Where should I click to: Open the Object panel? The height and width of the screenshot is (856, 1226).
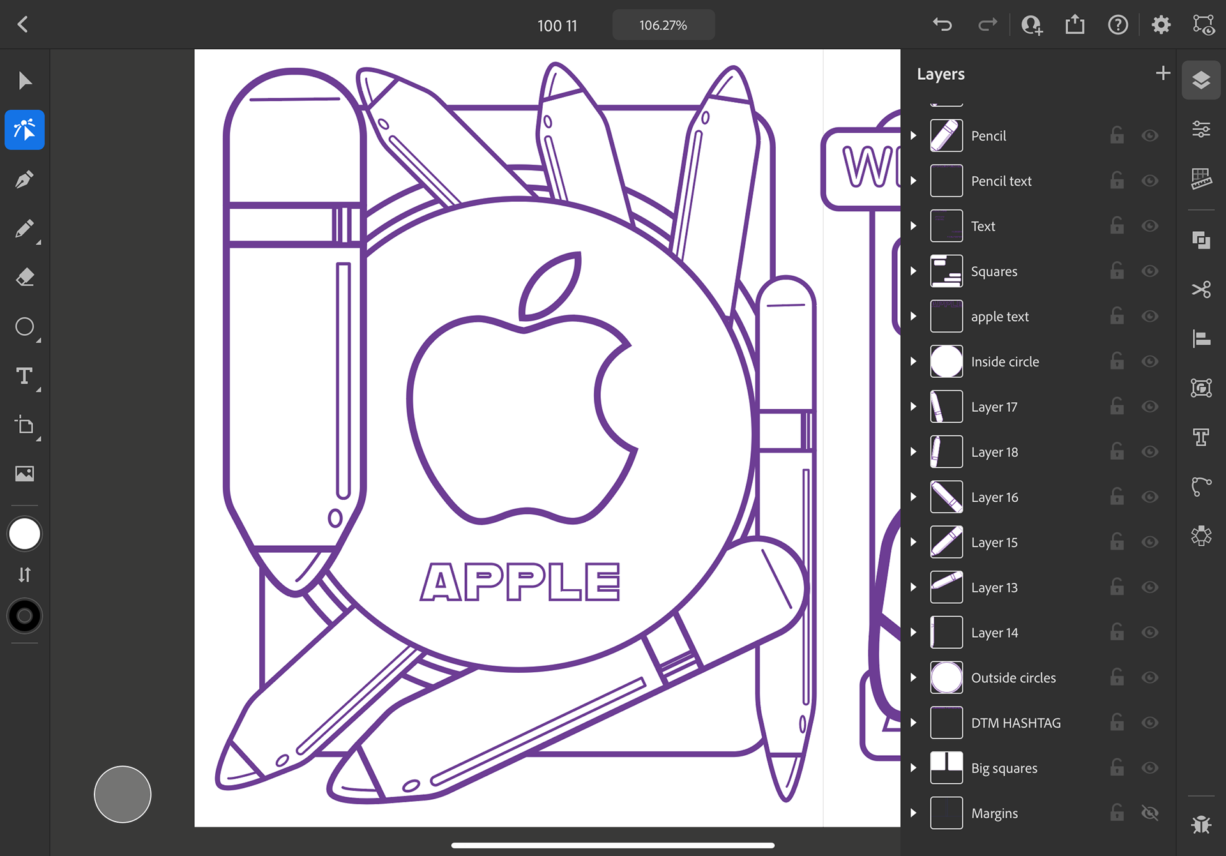point(1201,387)
